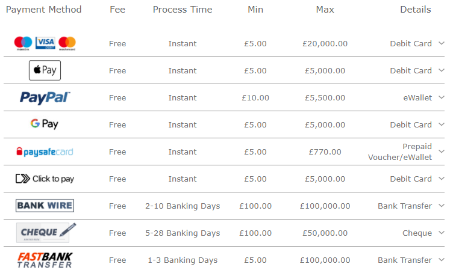Click the Payment Method column header
Screen dimensions: 453x273
click(x=43, y=10)
